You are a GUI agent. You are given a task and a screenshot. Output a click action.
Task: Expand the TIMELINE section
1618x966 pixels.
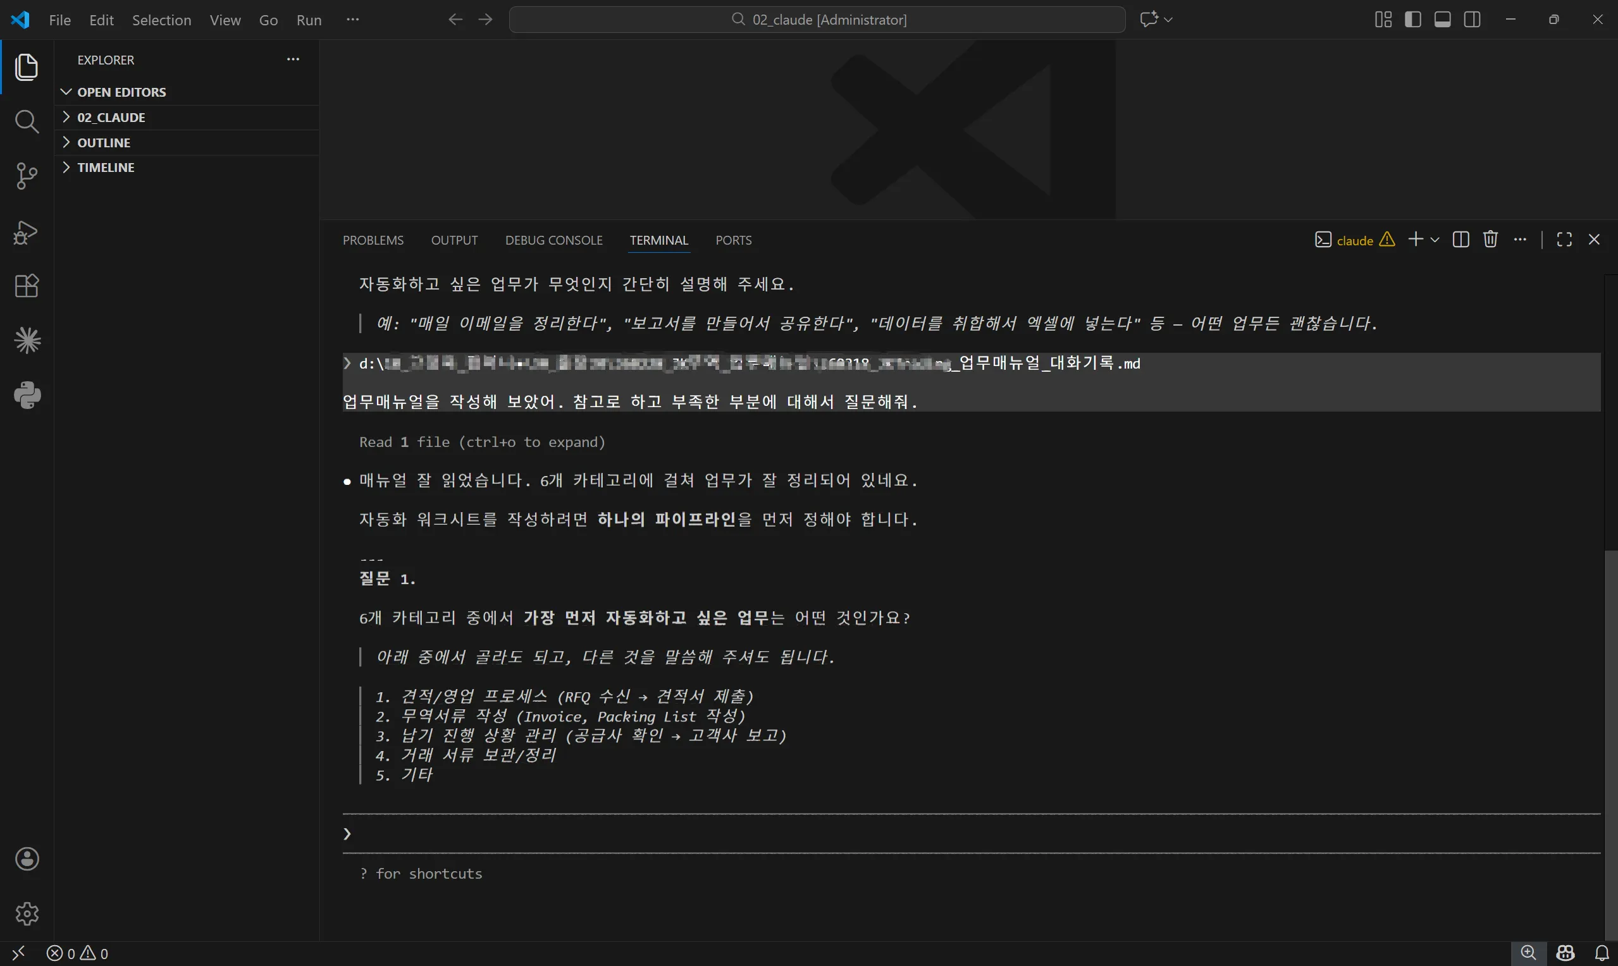pos(106,167)
